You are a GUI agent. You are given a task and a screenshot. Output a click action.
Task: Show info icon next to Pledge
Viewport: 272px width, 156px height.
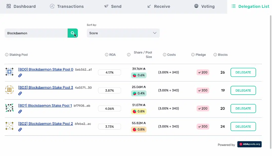pos(193,55)
